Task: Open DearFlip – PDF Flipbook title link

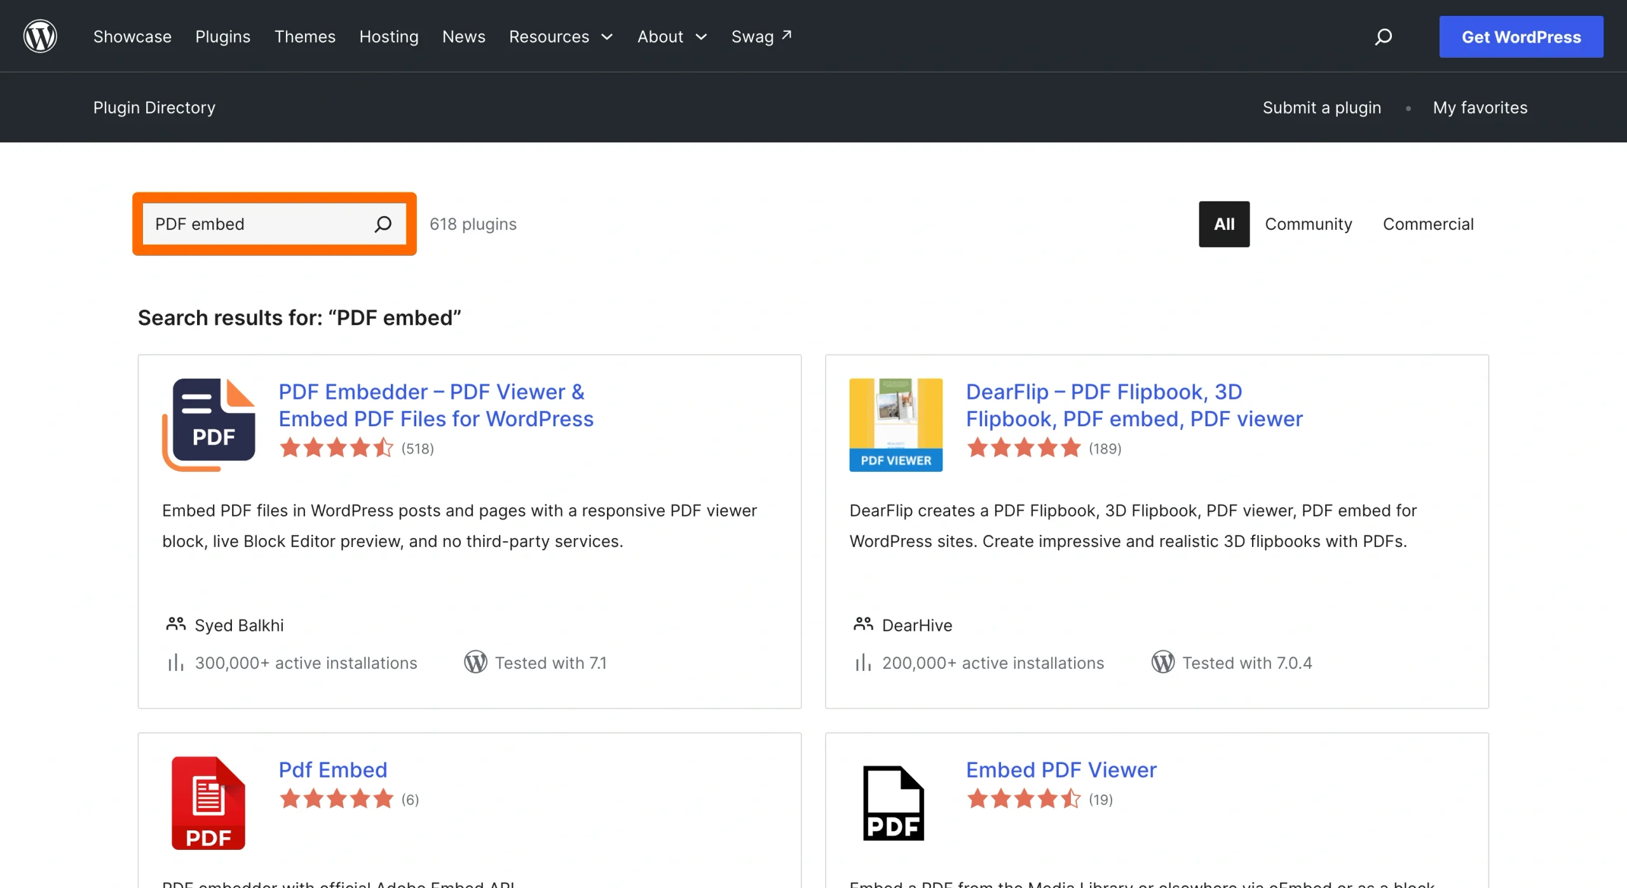Action: click(x=1134, y=405)
